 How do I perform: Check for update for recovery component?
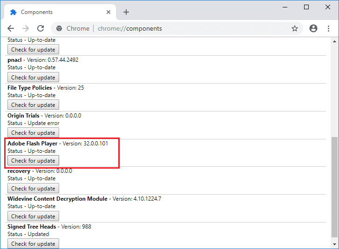33,189
